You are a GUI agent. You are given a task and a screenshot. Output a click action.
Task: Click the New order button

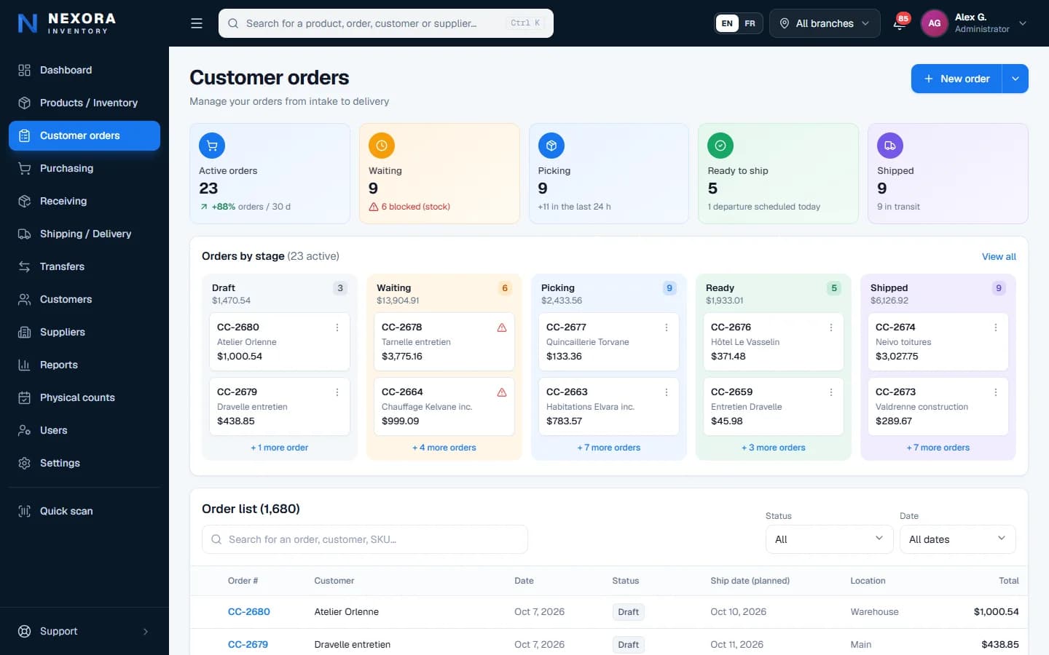[x=956, y=79]
